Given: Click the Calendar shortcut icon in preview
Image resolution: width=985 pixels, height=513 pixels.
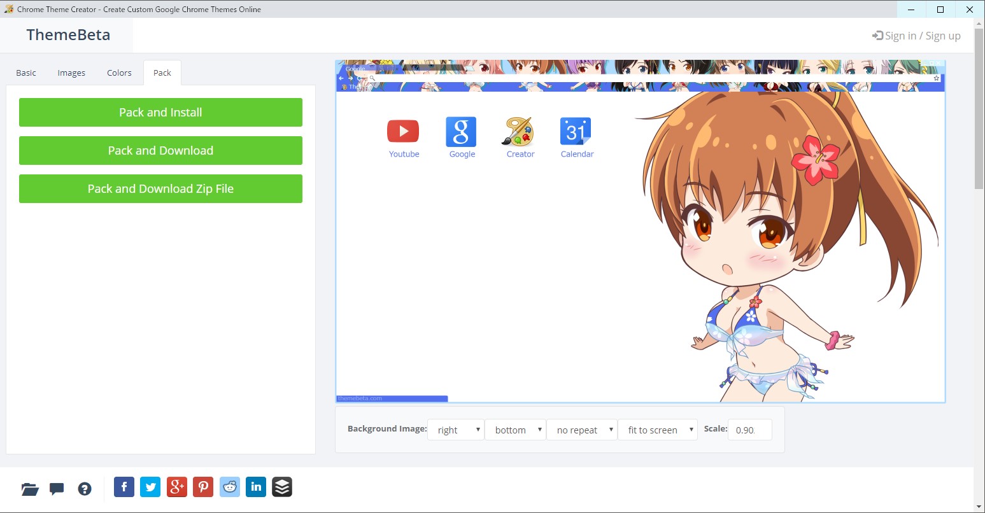Looking at the screenshot, I should tap(576, 132).
